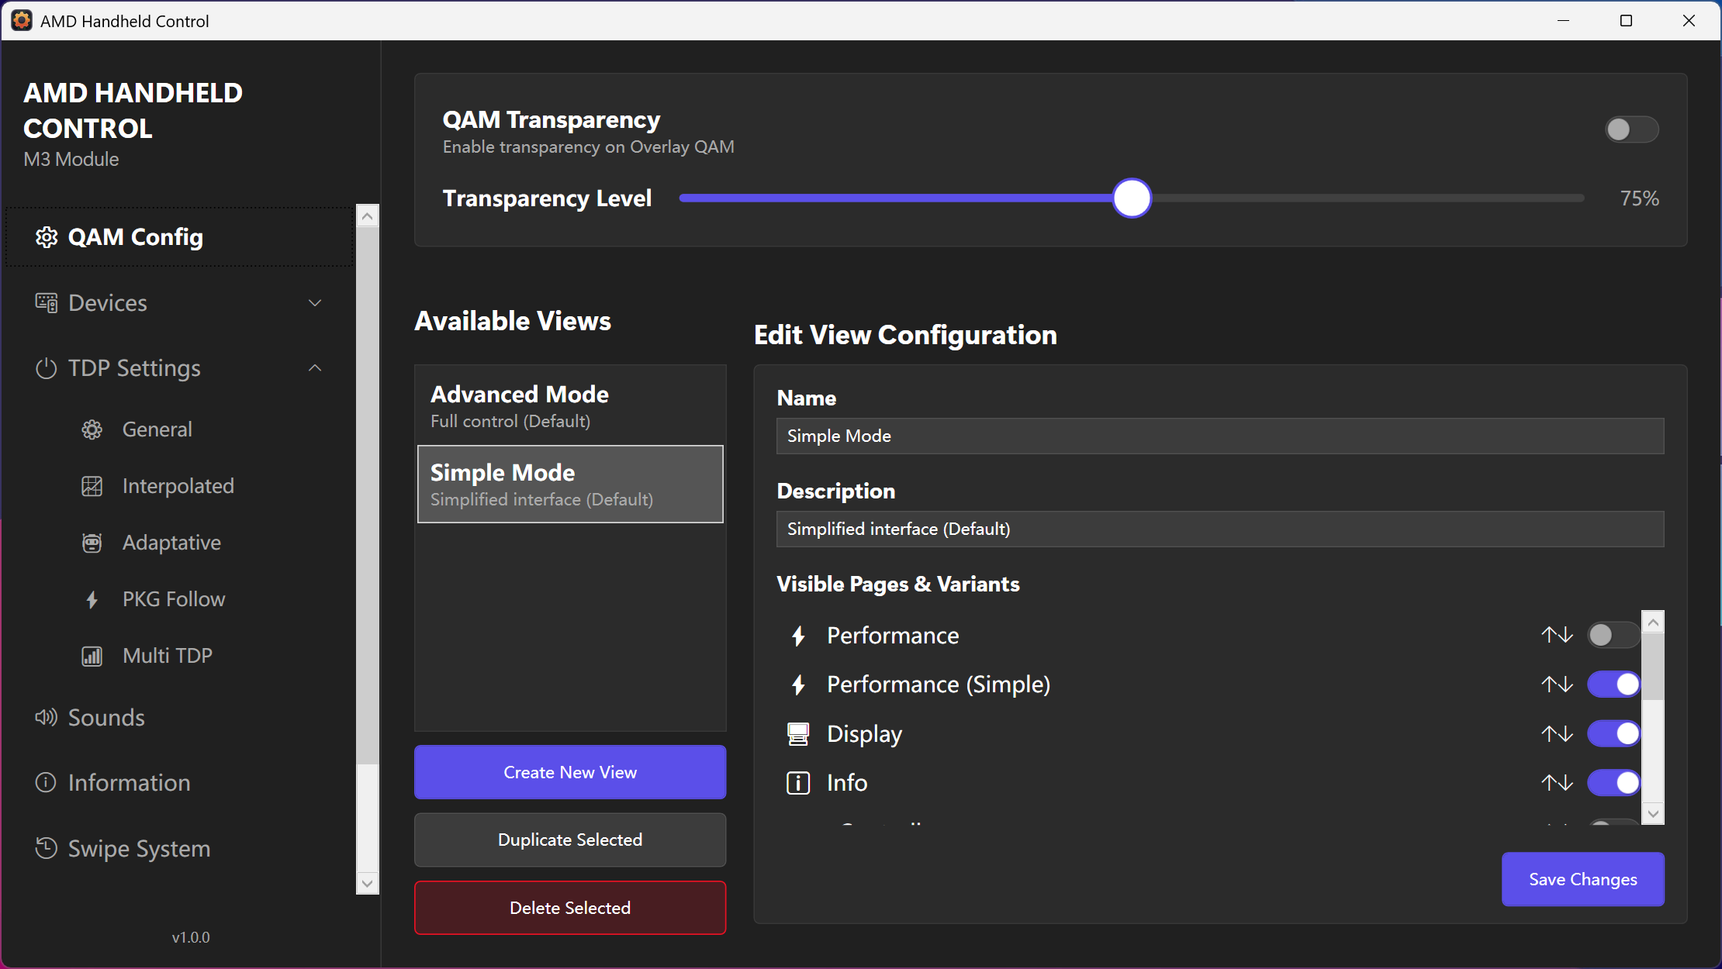Image resolution: width=1722 pixels, height=969 pixels.
Task: Click the reorder arrows beside Info
Action: coord(1557,782)
